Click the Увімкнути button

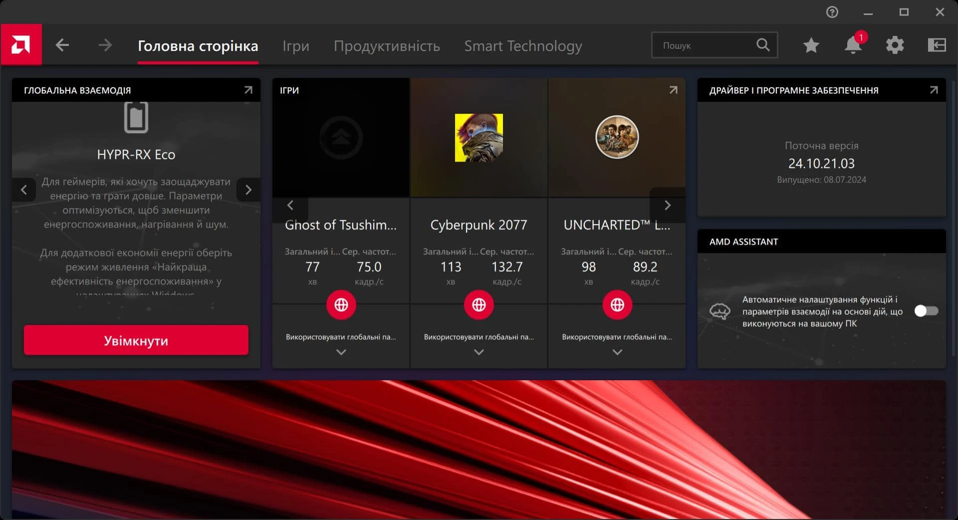(136, 340)
